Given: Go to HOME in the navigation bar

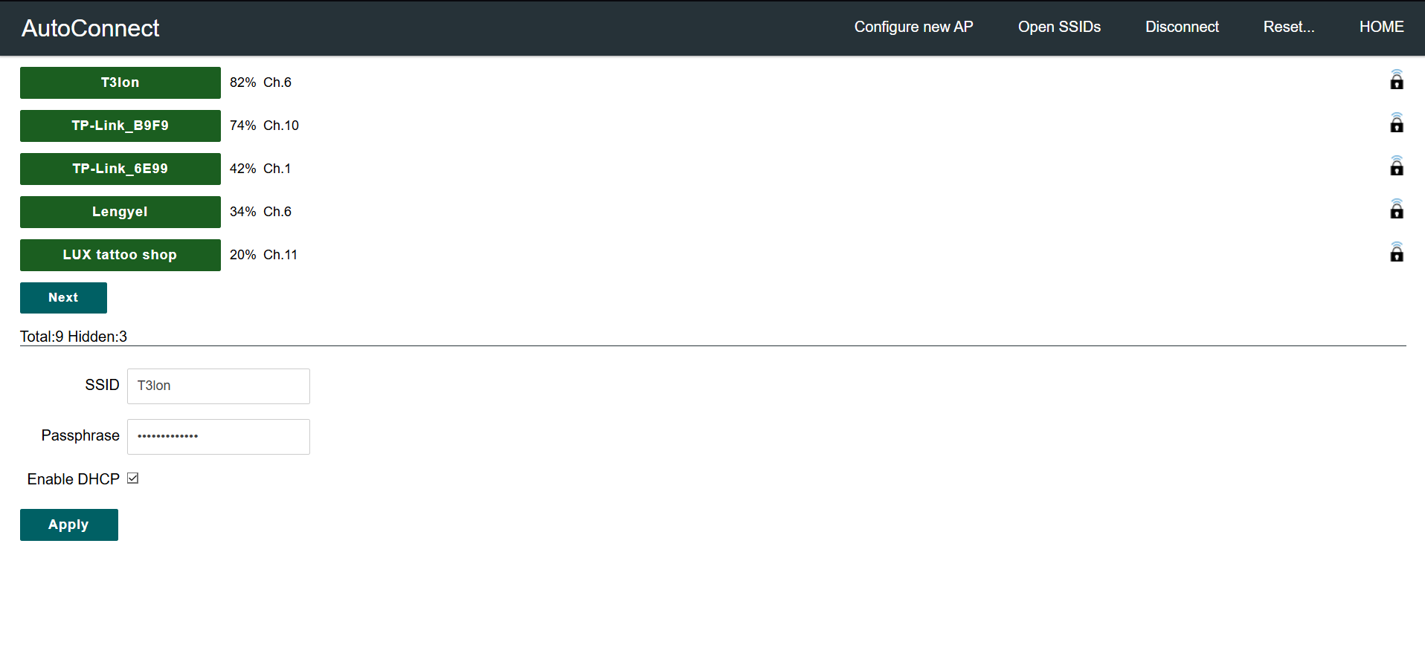Looking at the screenshot, I should [1381, 27].
